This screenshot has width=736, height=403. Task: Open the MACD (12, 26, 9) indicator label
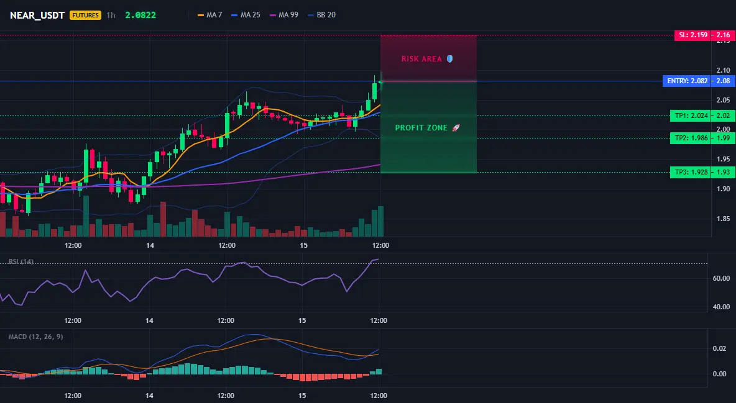click(x=35, y=337)
